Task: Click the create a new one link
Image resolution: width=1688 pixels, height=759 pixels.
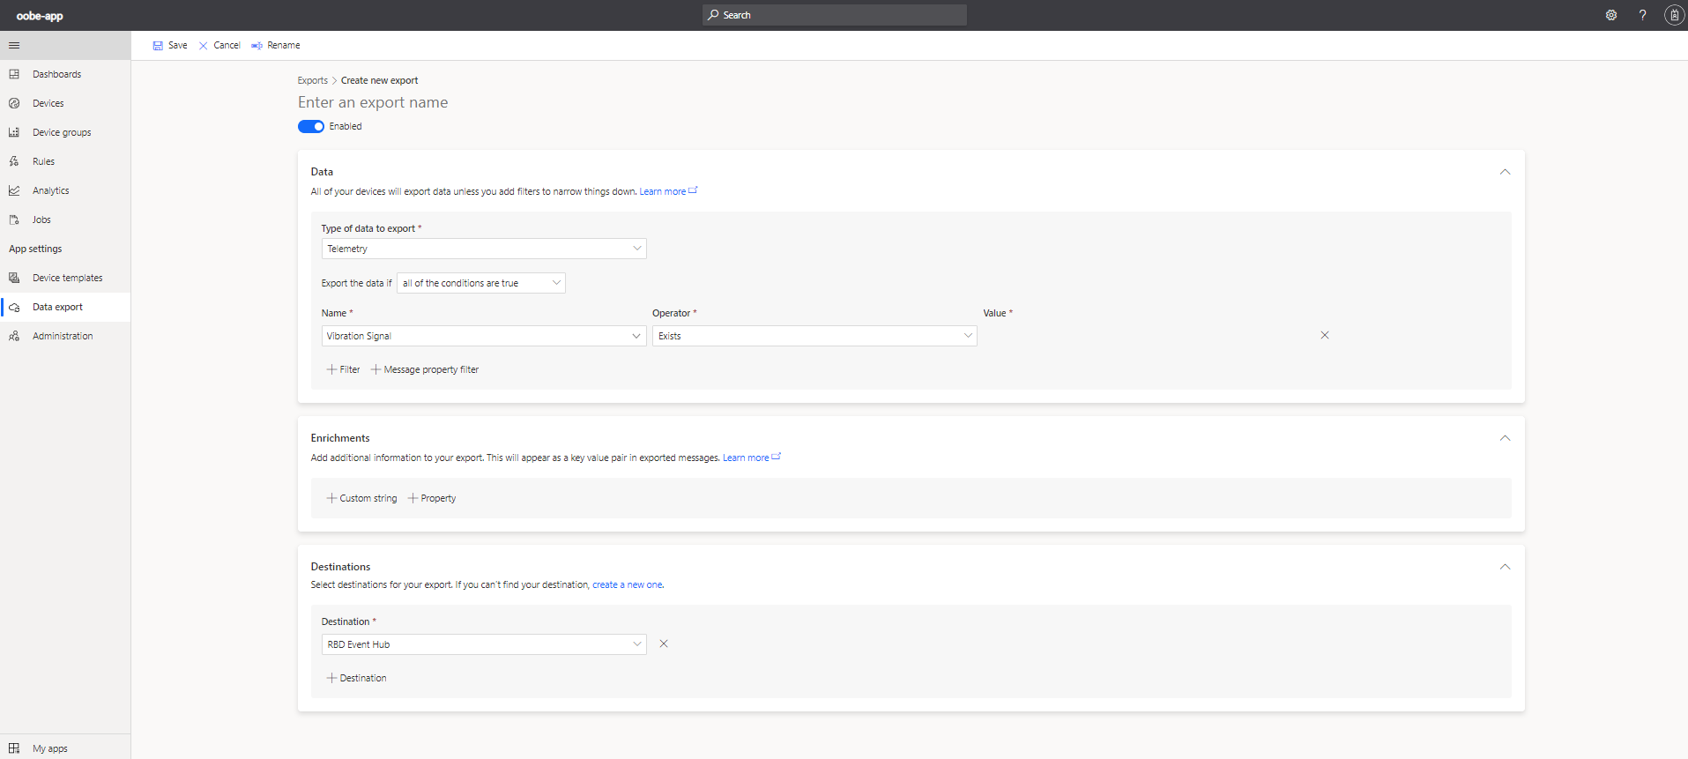Action: point(627,584)
